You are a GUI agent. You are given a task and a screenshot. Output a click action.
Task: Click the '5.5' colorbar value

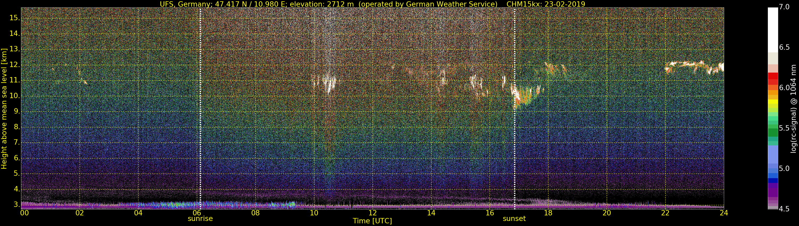(784, 128)
